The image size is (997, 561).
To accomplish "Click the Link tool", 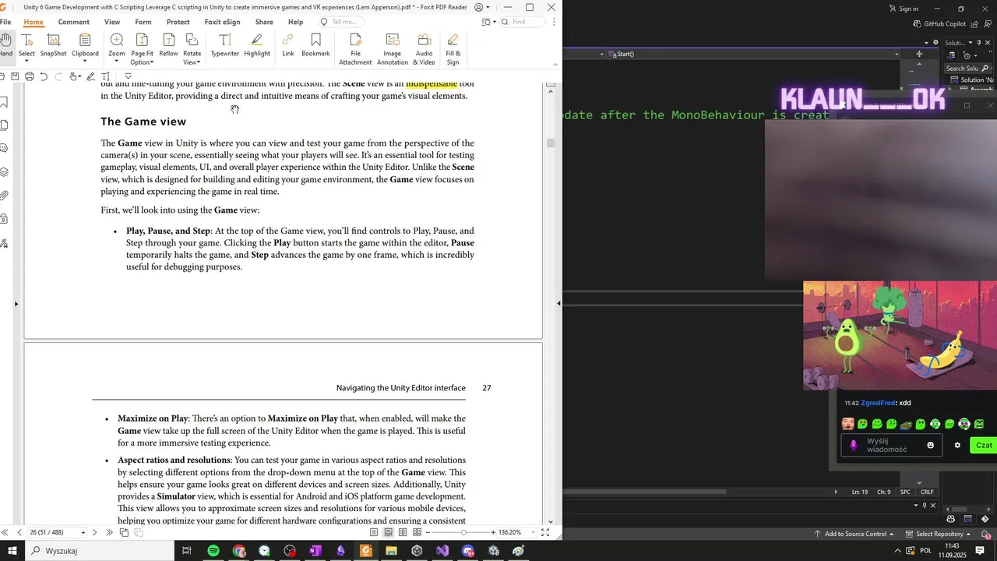I will [287, 45].
